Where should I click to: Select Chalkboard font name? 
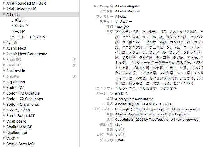click(x=16, y=121)
